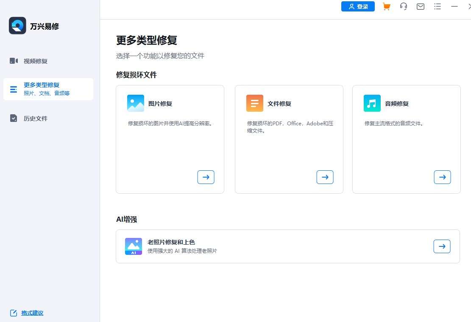
Task: Click the video camera icon in the sidebar
Action: point(14,61)
